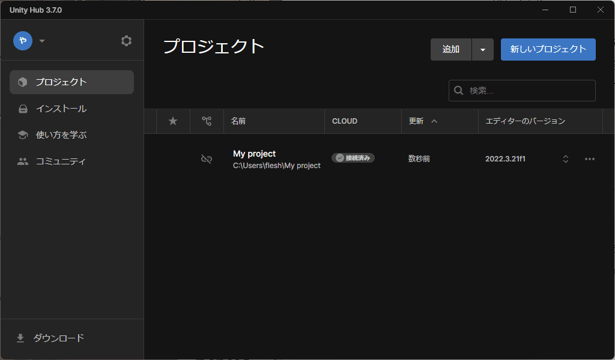Click the community people icon
Screen dimensions: 615x360
click(23, 161)
